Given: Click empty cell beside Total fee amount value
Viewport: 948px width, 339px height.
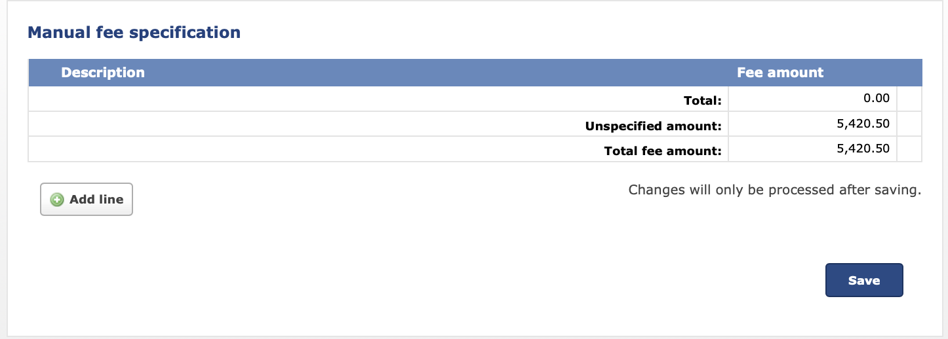Looking at the screenshot, I should [909, 149].
